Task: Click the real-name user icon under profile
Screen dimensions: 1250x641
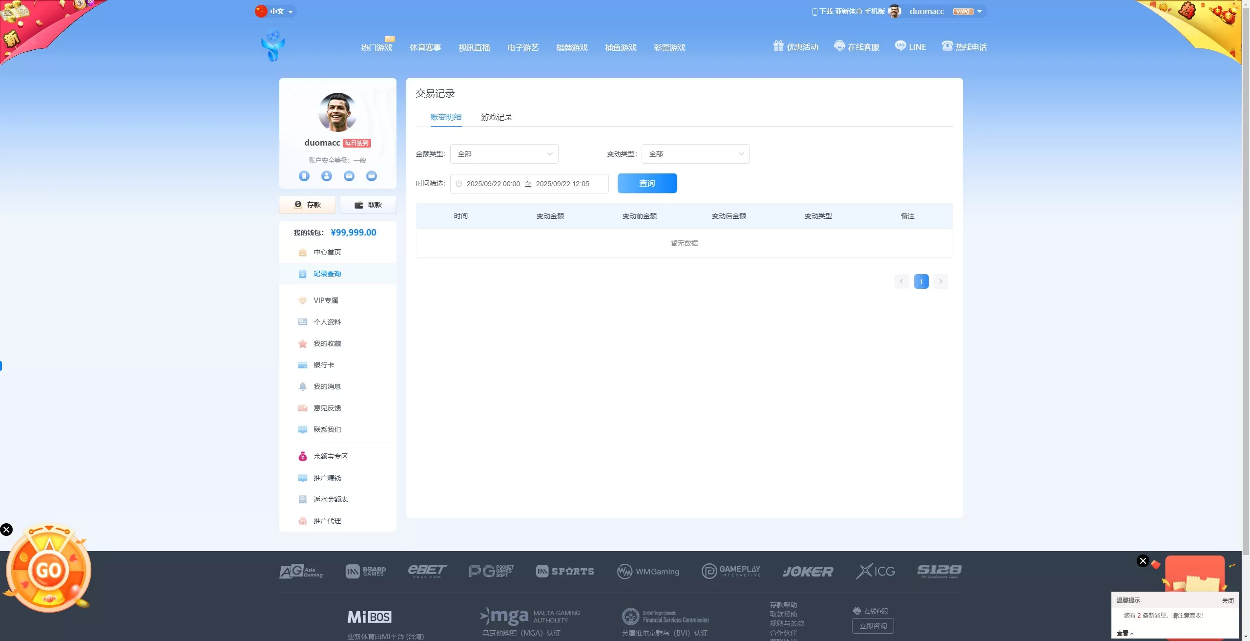Action: [x=326, y=176]
